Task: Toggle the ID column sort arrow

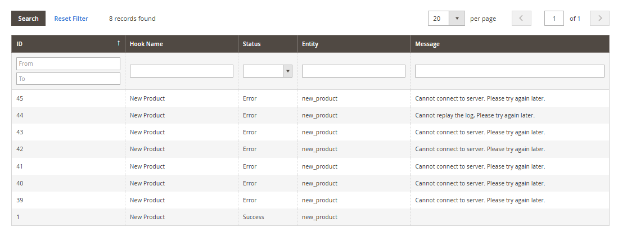Action: 118,44
